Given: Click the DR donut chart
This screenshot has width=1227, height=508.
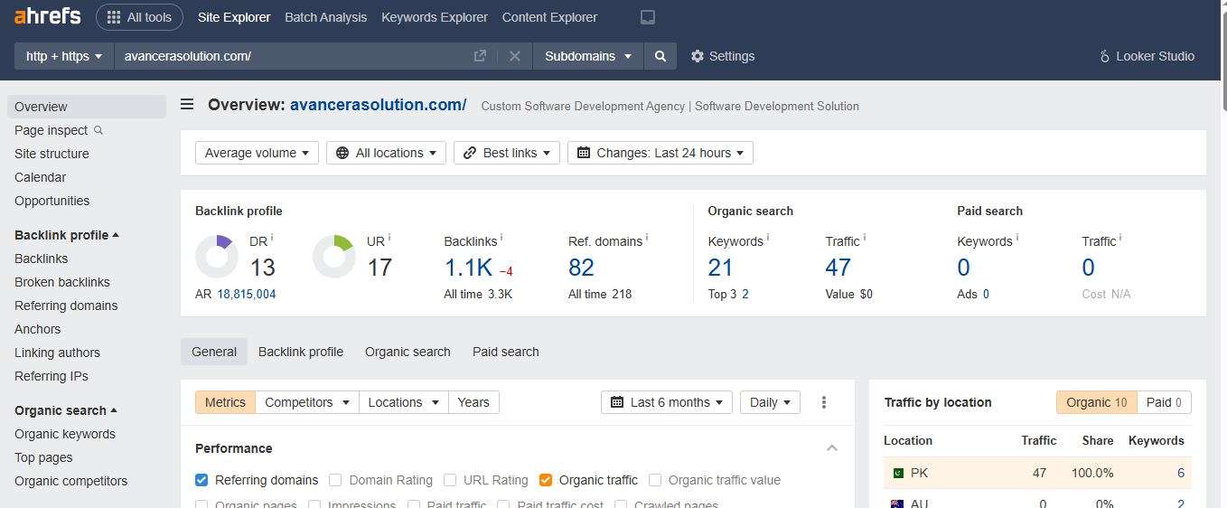Looking at the screenshot, I should [x=217, y=257].
